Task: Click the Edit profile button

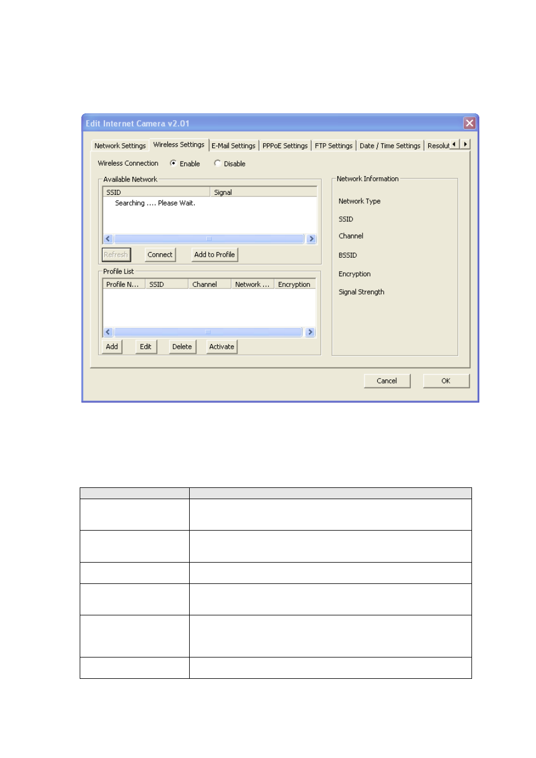Action: coord(146,347)
